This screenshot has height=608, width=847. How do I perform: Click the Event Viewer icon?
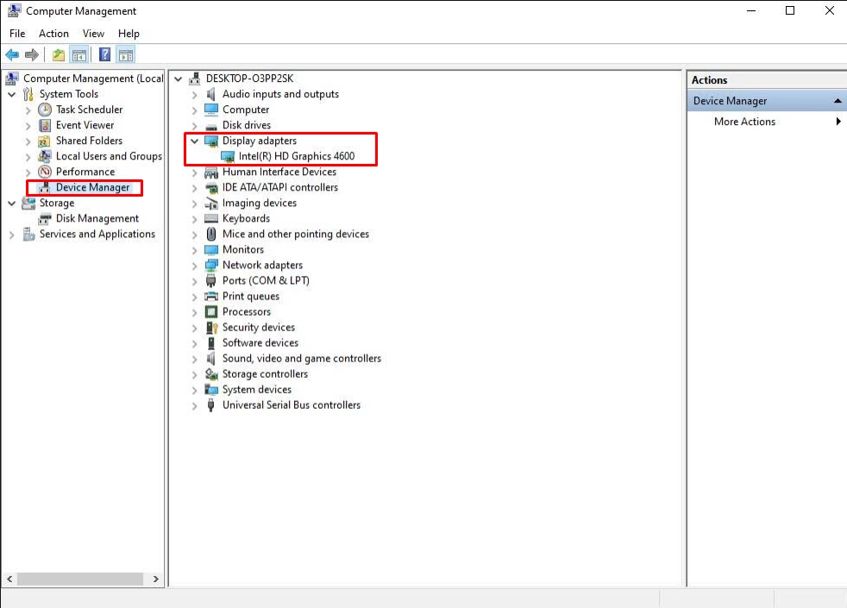[45, 125]
